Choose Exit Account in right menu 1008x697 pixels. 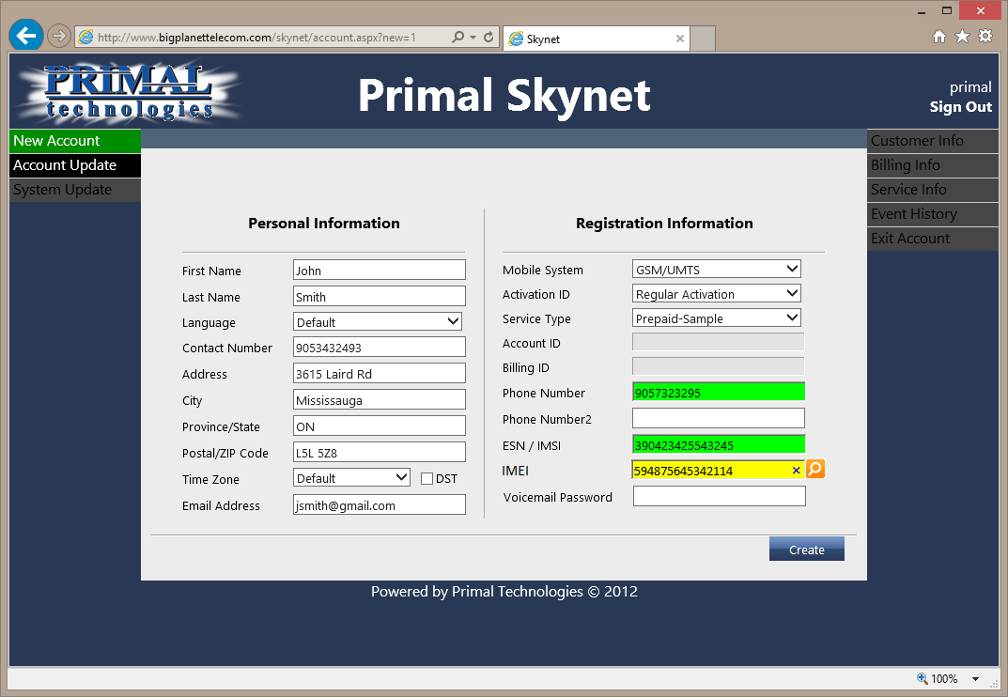pyautogui.click(x=932, y=239)
